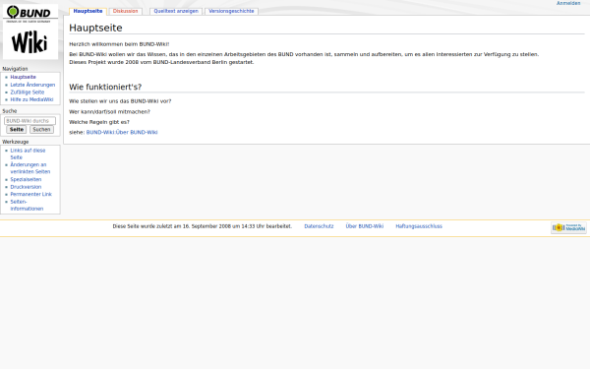Open Änderungen an verlinkten Seiten
The width and height of the screenshot is (590, 369).
pyautogui.click(x=30, y=168)
